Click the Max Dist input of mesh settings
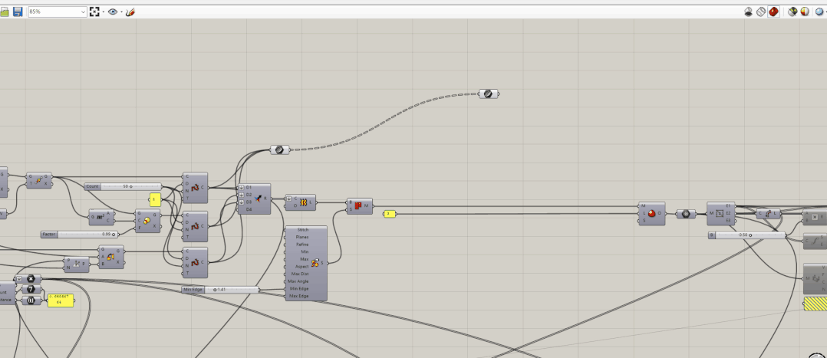 (x=300, y=274)
